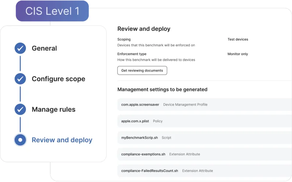Select the compliance-exemptions.sh row
The image size is (292, 182).
click(205, 154)
